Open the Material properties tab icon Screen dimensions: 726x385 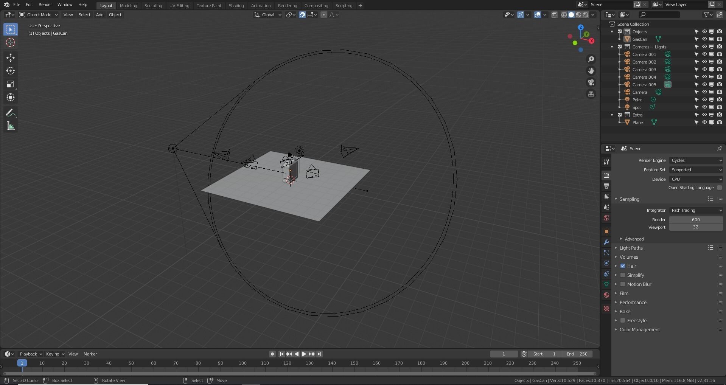pyautogui.click(x=606, y=295)
